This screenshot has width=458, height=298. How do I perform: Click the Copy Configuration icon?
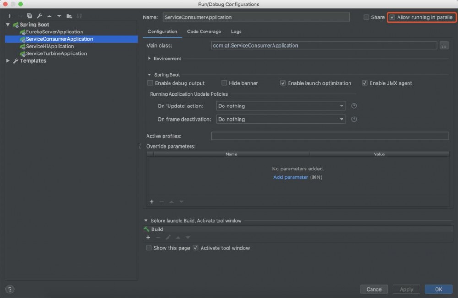coord(29,16)
